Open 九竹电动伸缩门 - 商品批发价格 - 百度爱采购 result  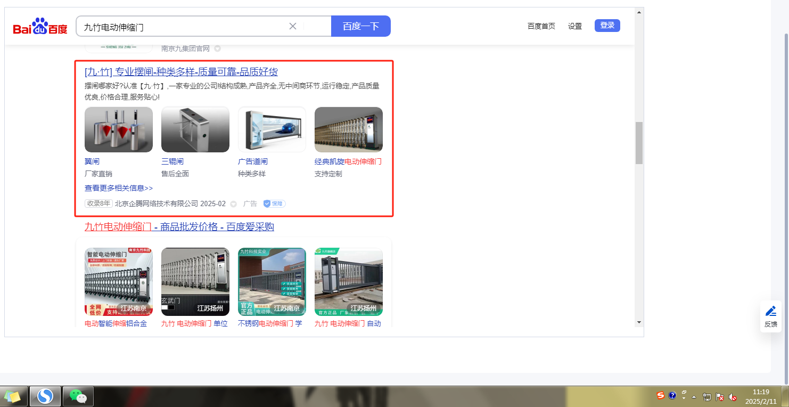[179, 227]
